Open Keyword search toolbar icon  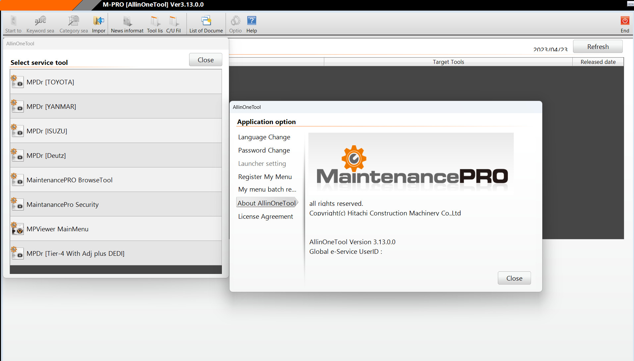coord(40,21)
